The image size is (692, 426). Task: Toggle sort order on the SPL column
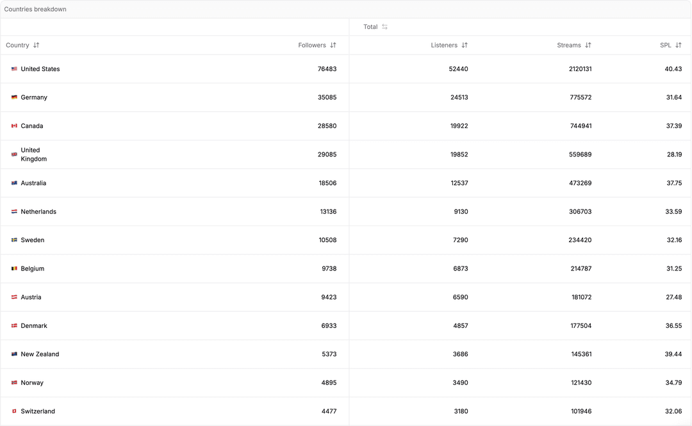click(x=678, y=45)
